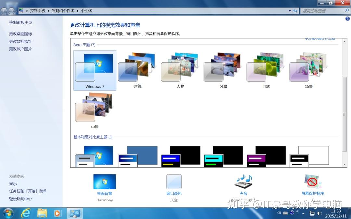Viewport: 351px width, 219px height.
Task: Show hidden tray icons arrow
Action: pyautogui.click(x=303, y=213)
